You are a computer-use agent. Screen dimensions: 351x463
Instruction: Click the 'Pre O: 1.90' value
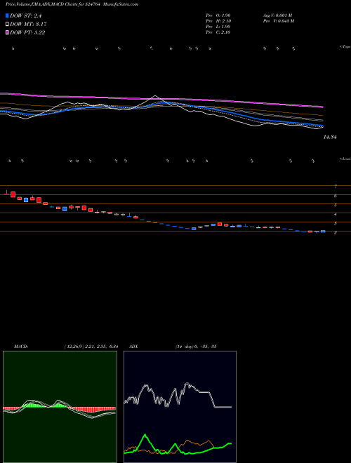click(218, 15)
